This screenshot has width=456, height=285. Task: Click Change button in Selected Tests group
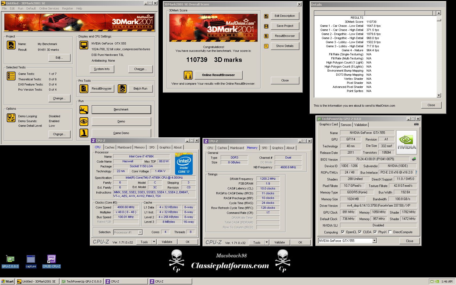pos(59,98)
